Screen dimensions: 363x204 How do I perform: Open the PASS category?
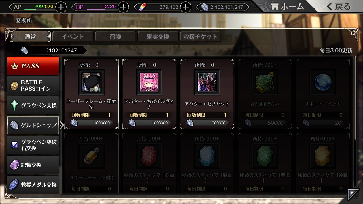click(x=33, y=66)
